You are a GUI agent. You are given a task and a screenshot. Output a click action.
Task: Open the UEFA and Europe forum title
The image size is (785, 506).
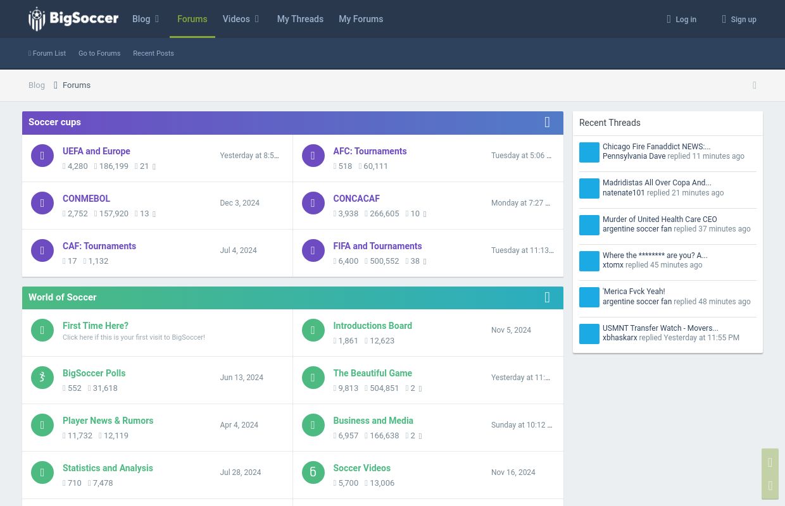[x=96, y=151]
